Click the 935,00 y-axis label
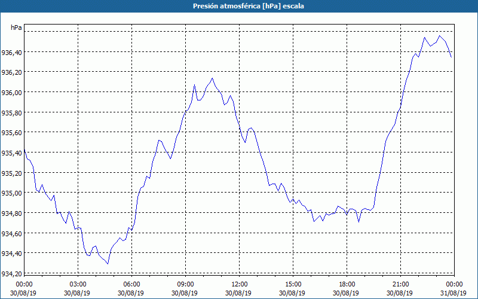The height and width of the screenshot is (299, 478). (11, 193)
